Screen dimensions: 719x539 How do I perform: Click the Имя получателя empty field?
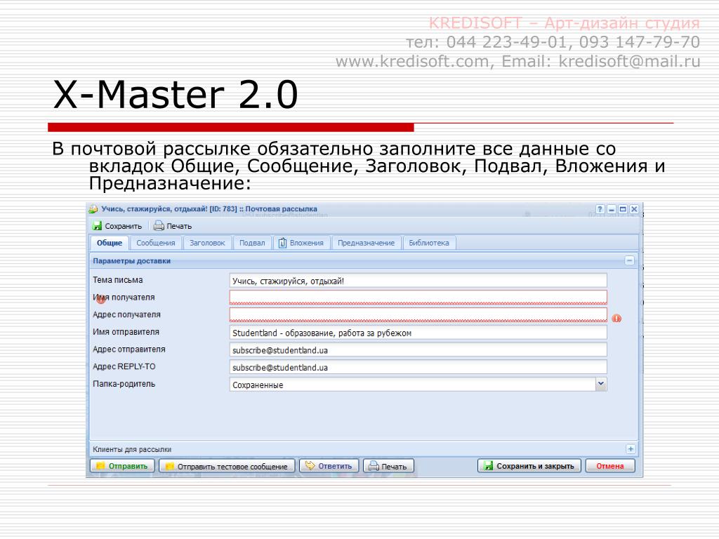(x=418, y=298)
